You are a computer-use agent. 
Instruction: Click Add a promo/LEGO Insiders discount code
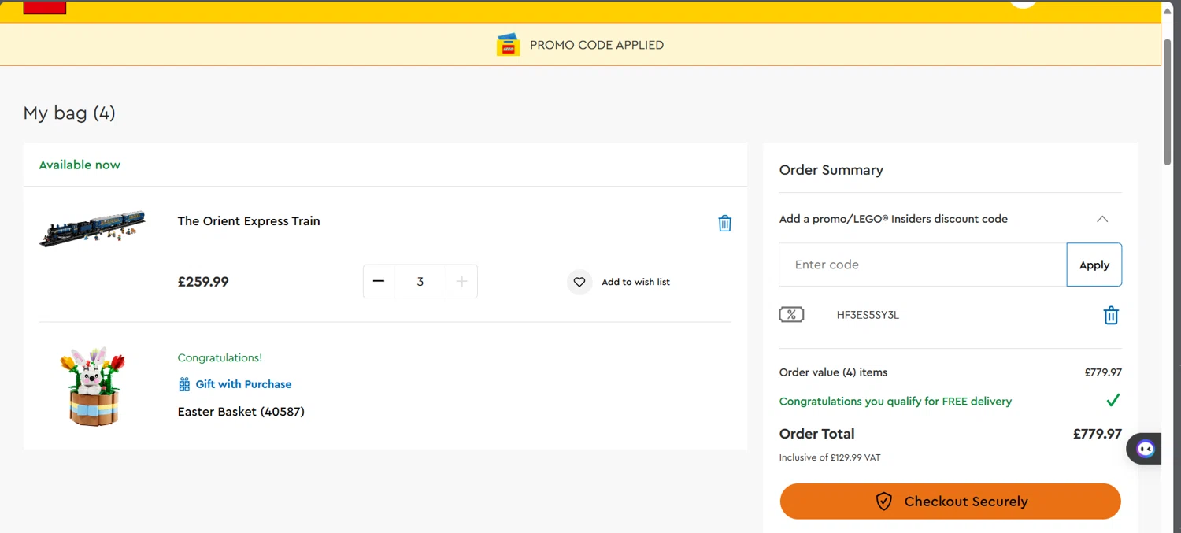coord(894,219)
